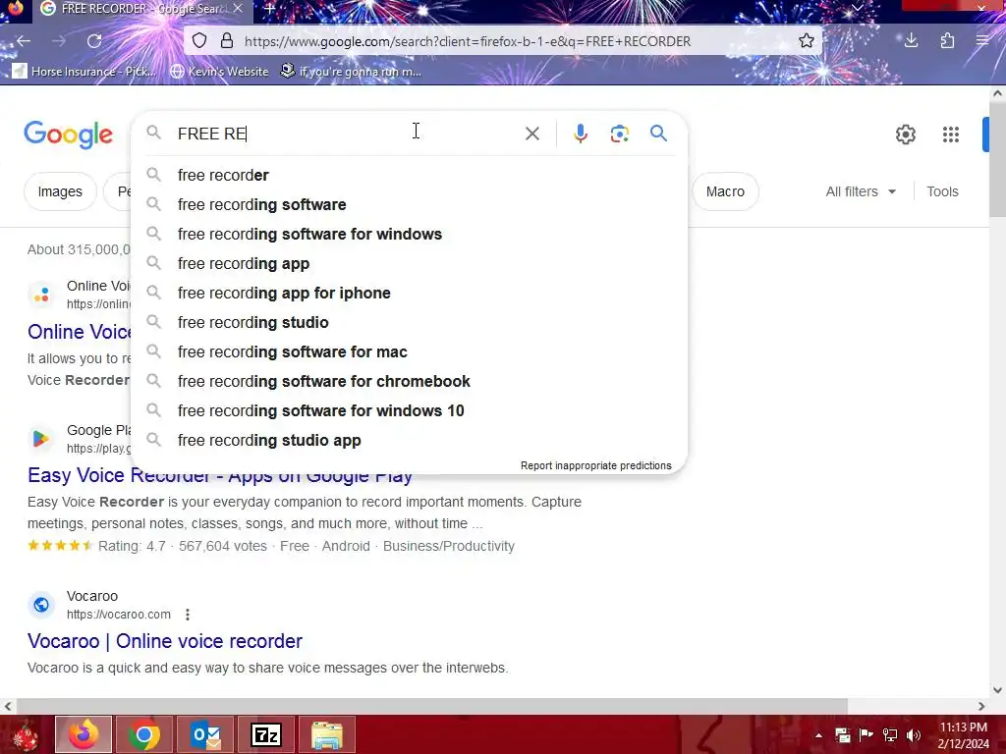This screenshot has width=1006, height=754.
Task: Click 'Report inappropriate predictions' link
Action: pyautogui.click(x=596, y=465)
